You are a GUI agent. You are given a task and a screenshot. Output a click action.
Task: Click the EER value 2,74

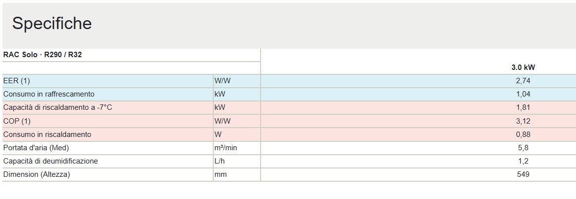coord(523,81)
